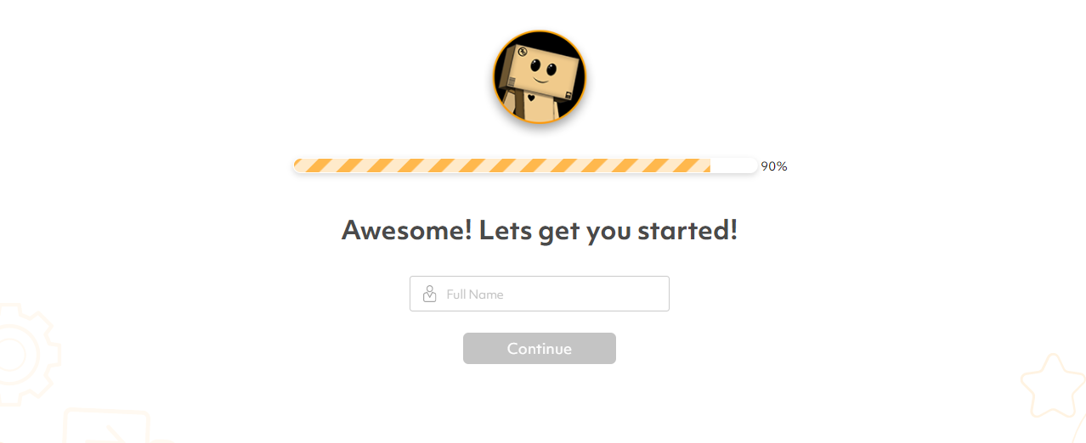Click the faded star outline at right edge
Image resolution: width=1086 pixels, height=443 pixels.
pyautogui.click(x=1054, y=386)
